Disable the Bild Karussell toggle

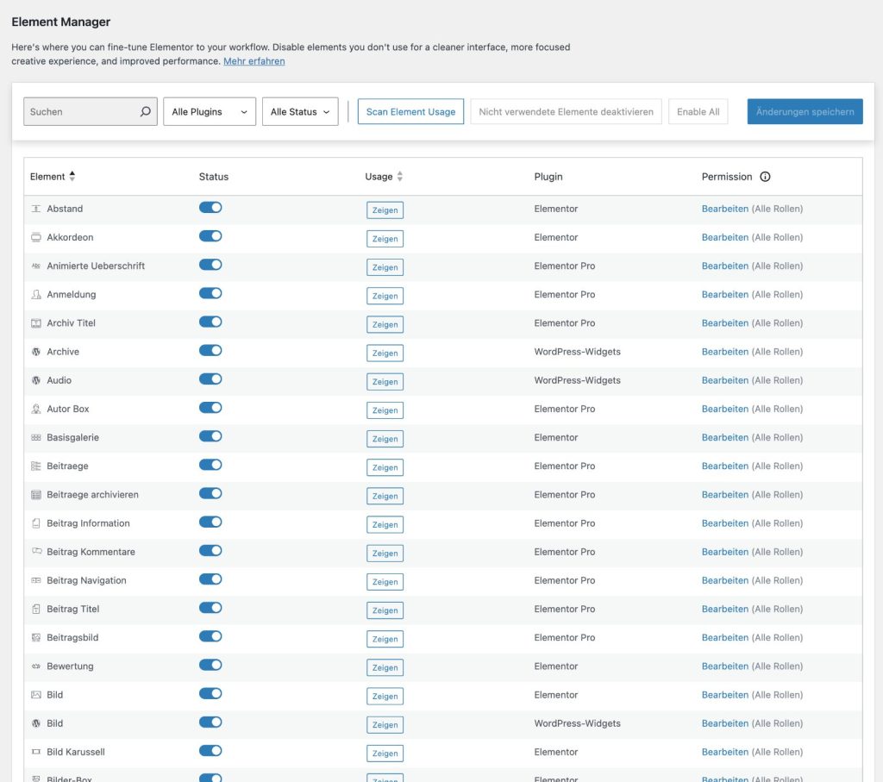coord(210,751)
